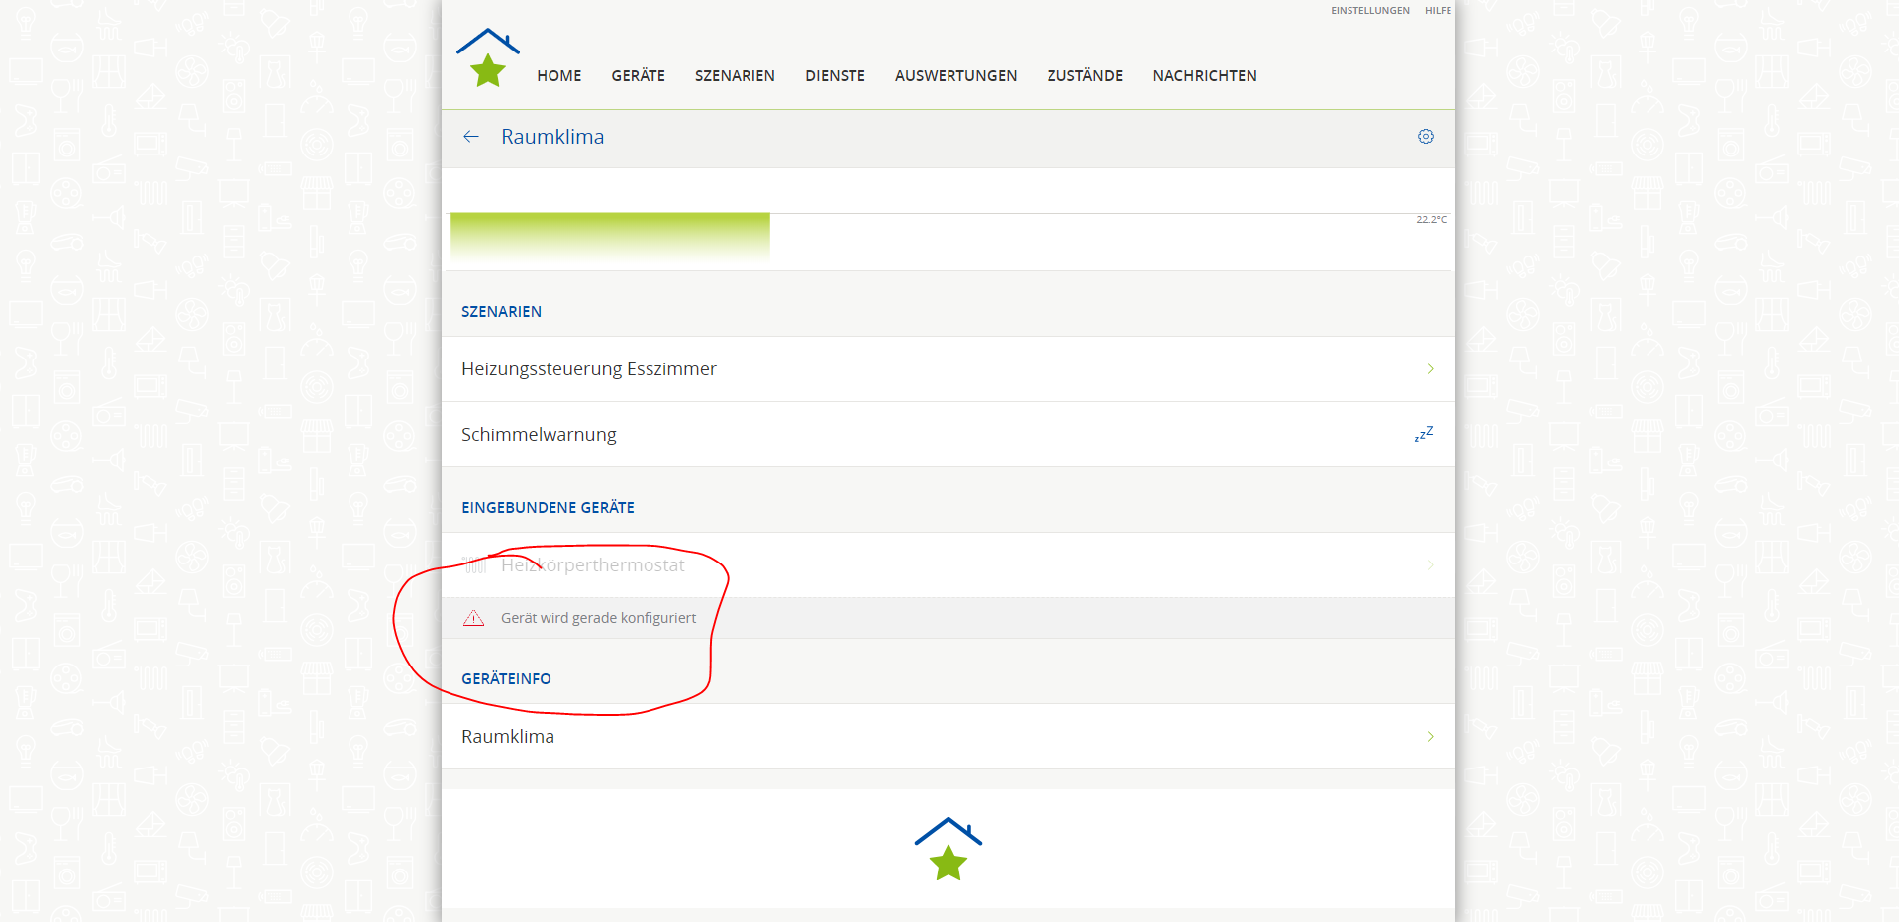Switch to AUSWERTUNGEN page

click(955, 76)
